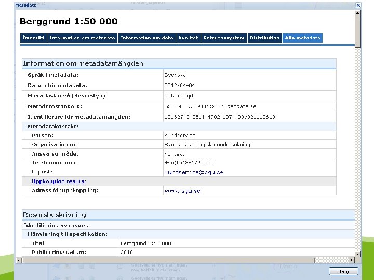Screen dimensions: 374x280
Task: Click the datamängd resource type value
Action: tap(179, 96)
